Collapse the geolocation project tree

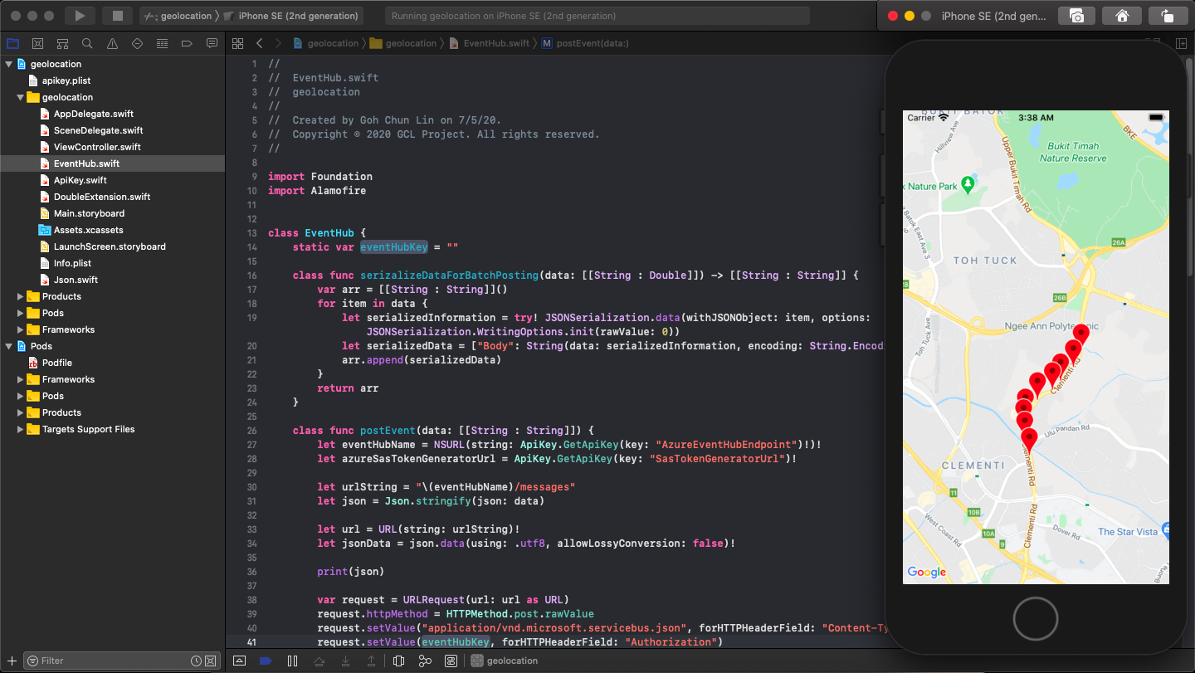click(8, 63)
